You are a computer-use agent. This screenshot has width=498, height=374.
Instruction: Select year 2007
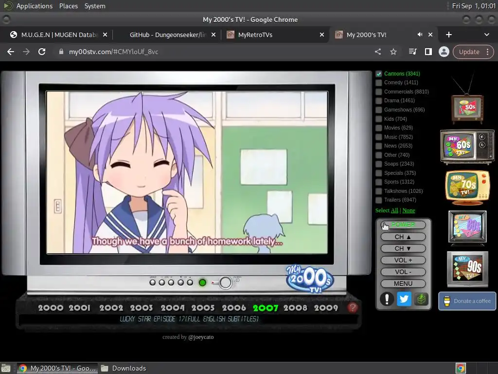click(x=266, y=308)
